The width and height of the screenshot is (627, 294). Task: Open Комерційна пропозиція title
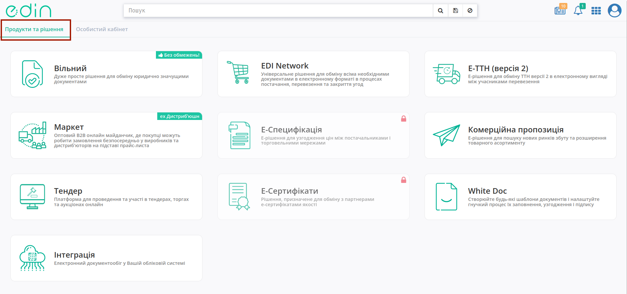pyautogui.click(x=516, y=130)
